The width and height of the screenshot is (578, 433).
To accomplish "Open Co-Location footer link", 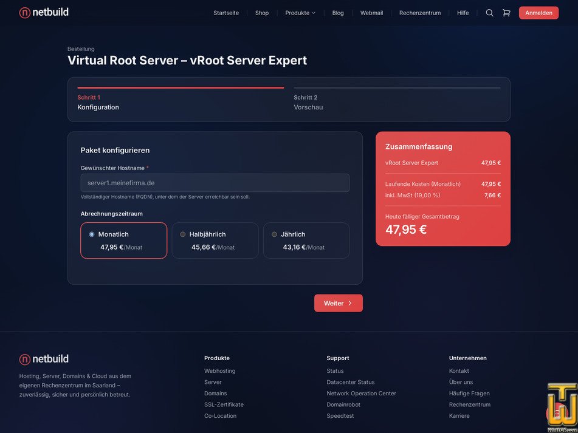I will click(x=220, y=416).
